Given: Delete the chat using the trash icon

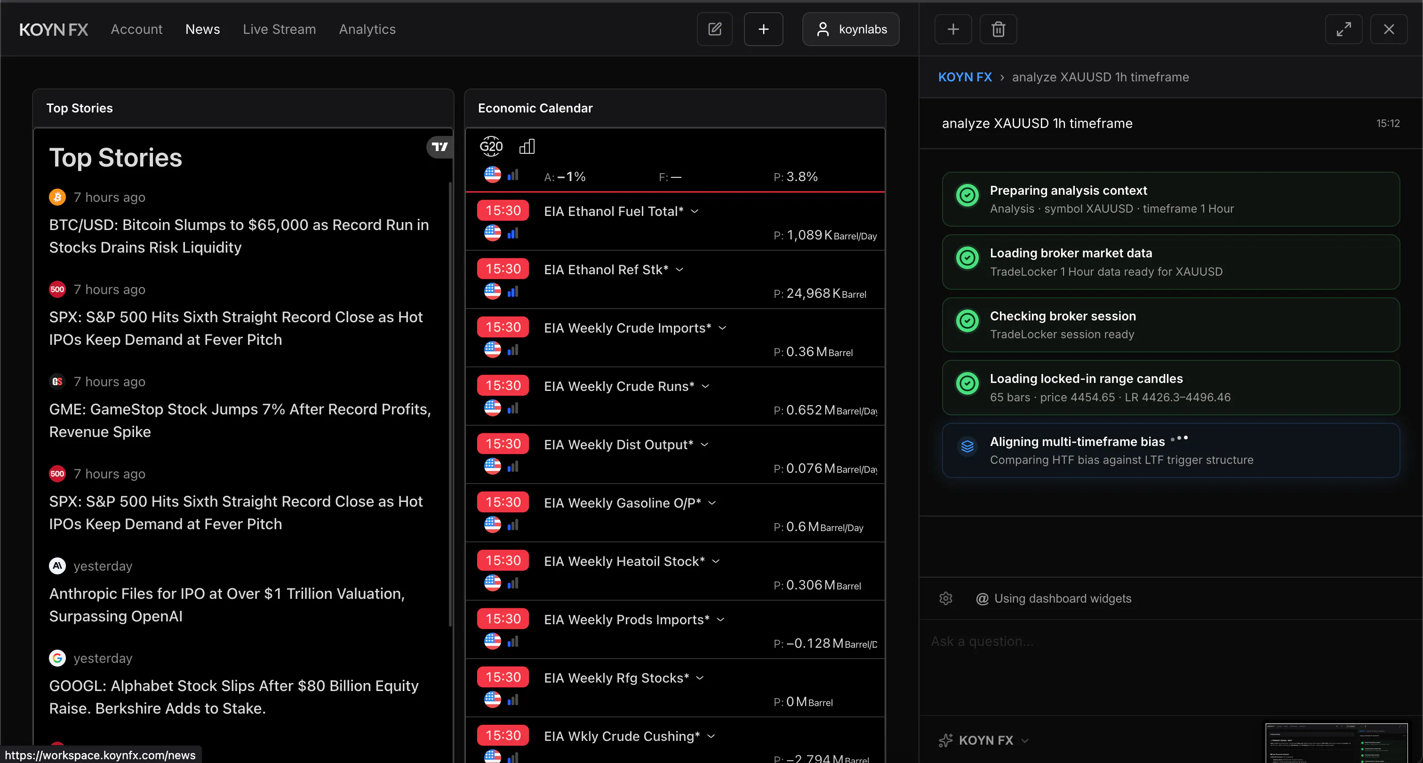Looking at the screenshot, I should (998, 29).
